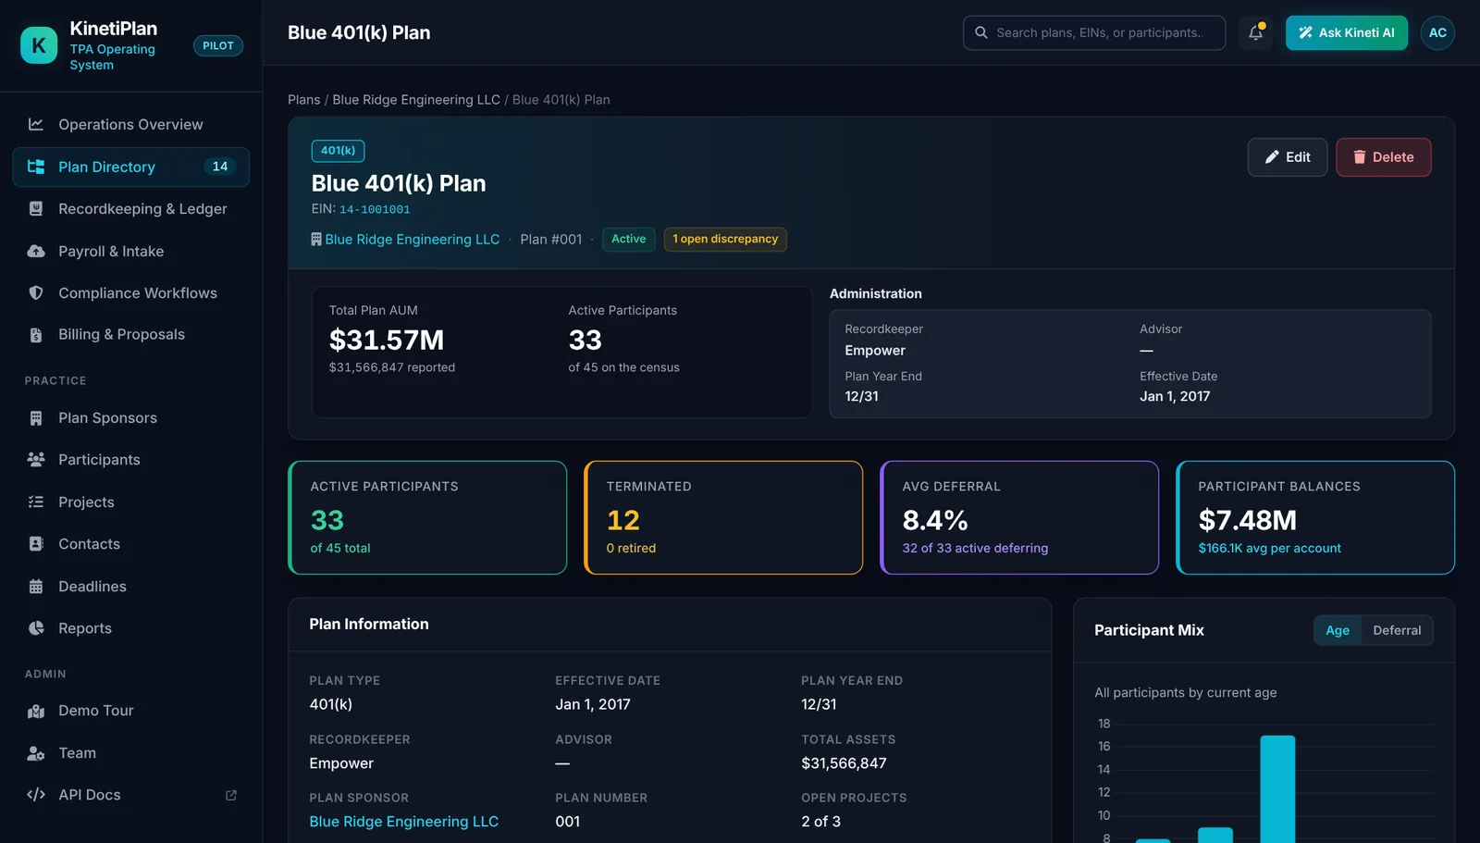Open notifications bell icon
The height and width of the screenshot is (843, 1480).
pyautogui.click(x=1255, y=32)
